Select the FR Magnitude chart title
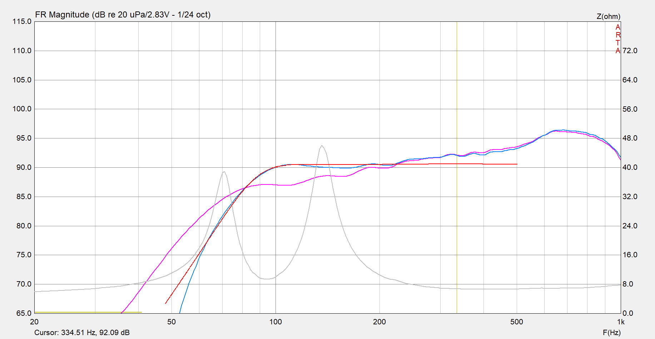The image size is (655, 339). click(123, 15)
